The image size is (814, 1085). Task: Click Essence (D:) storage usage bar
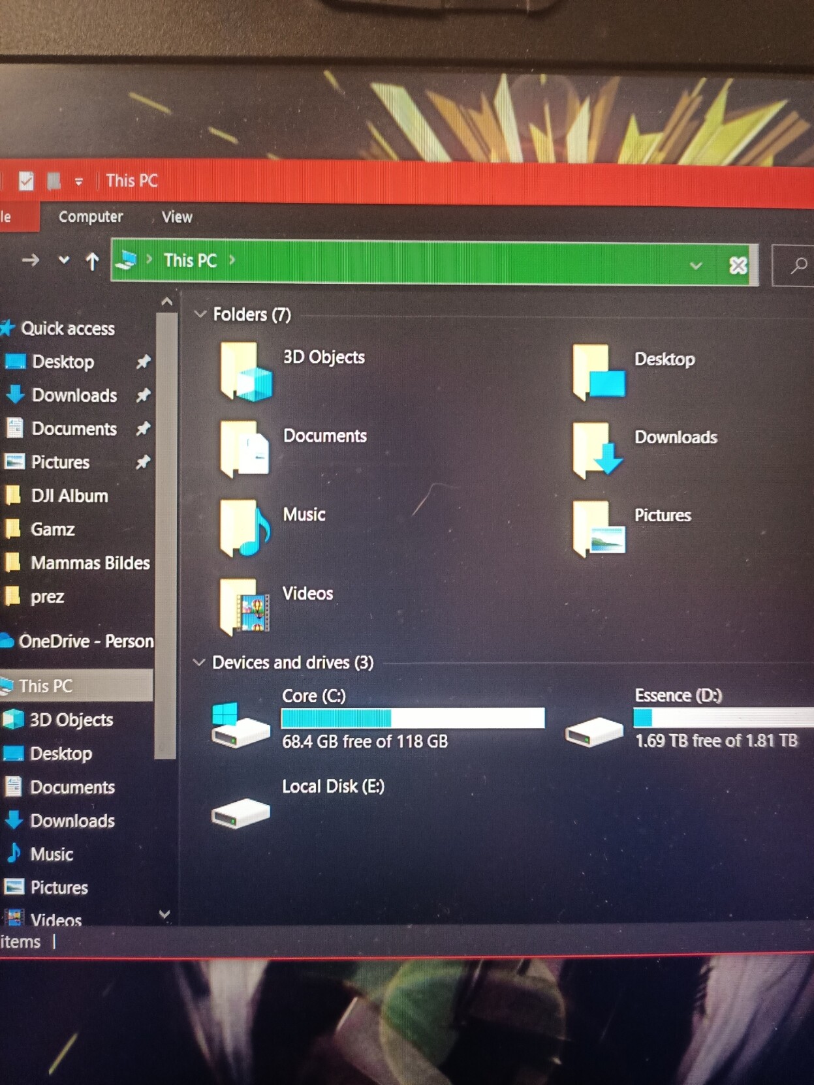tap(723, 718)
